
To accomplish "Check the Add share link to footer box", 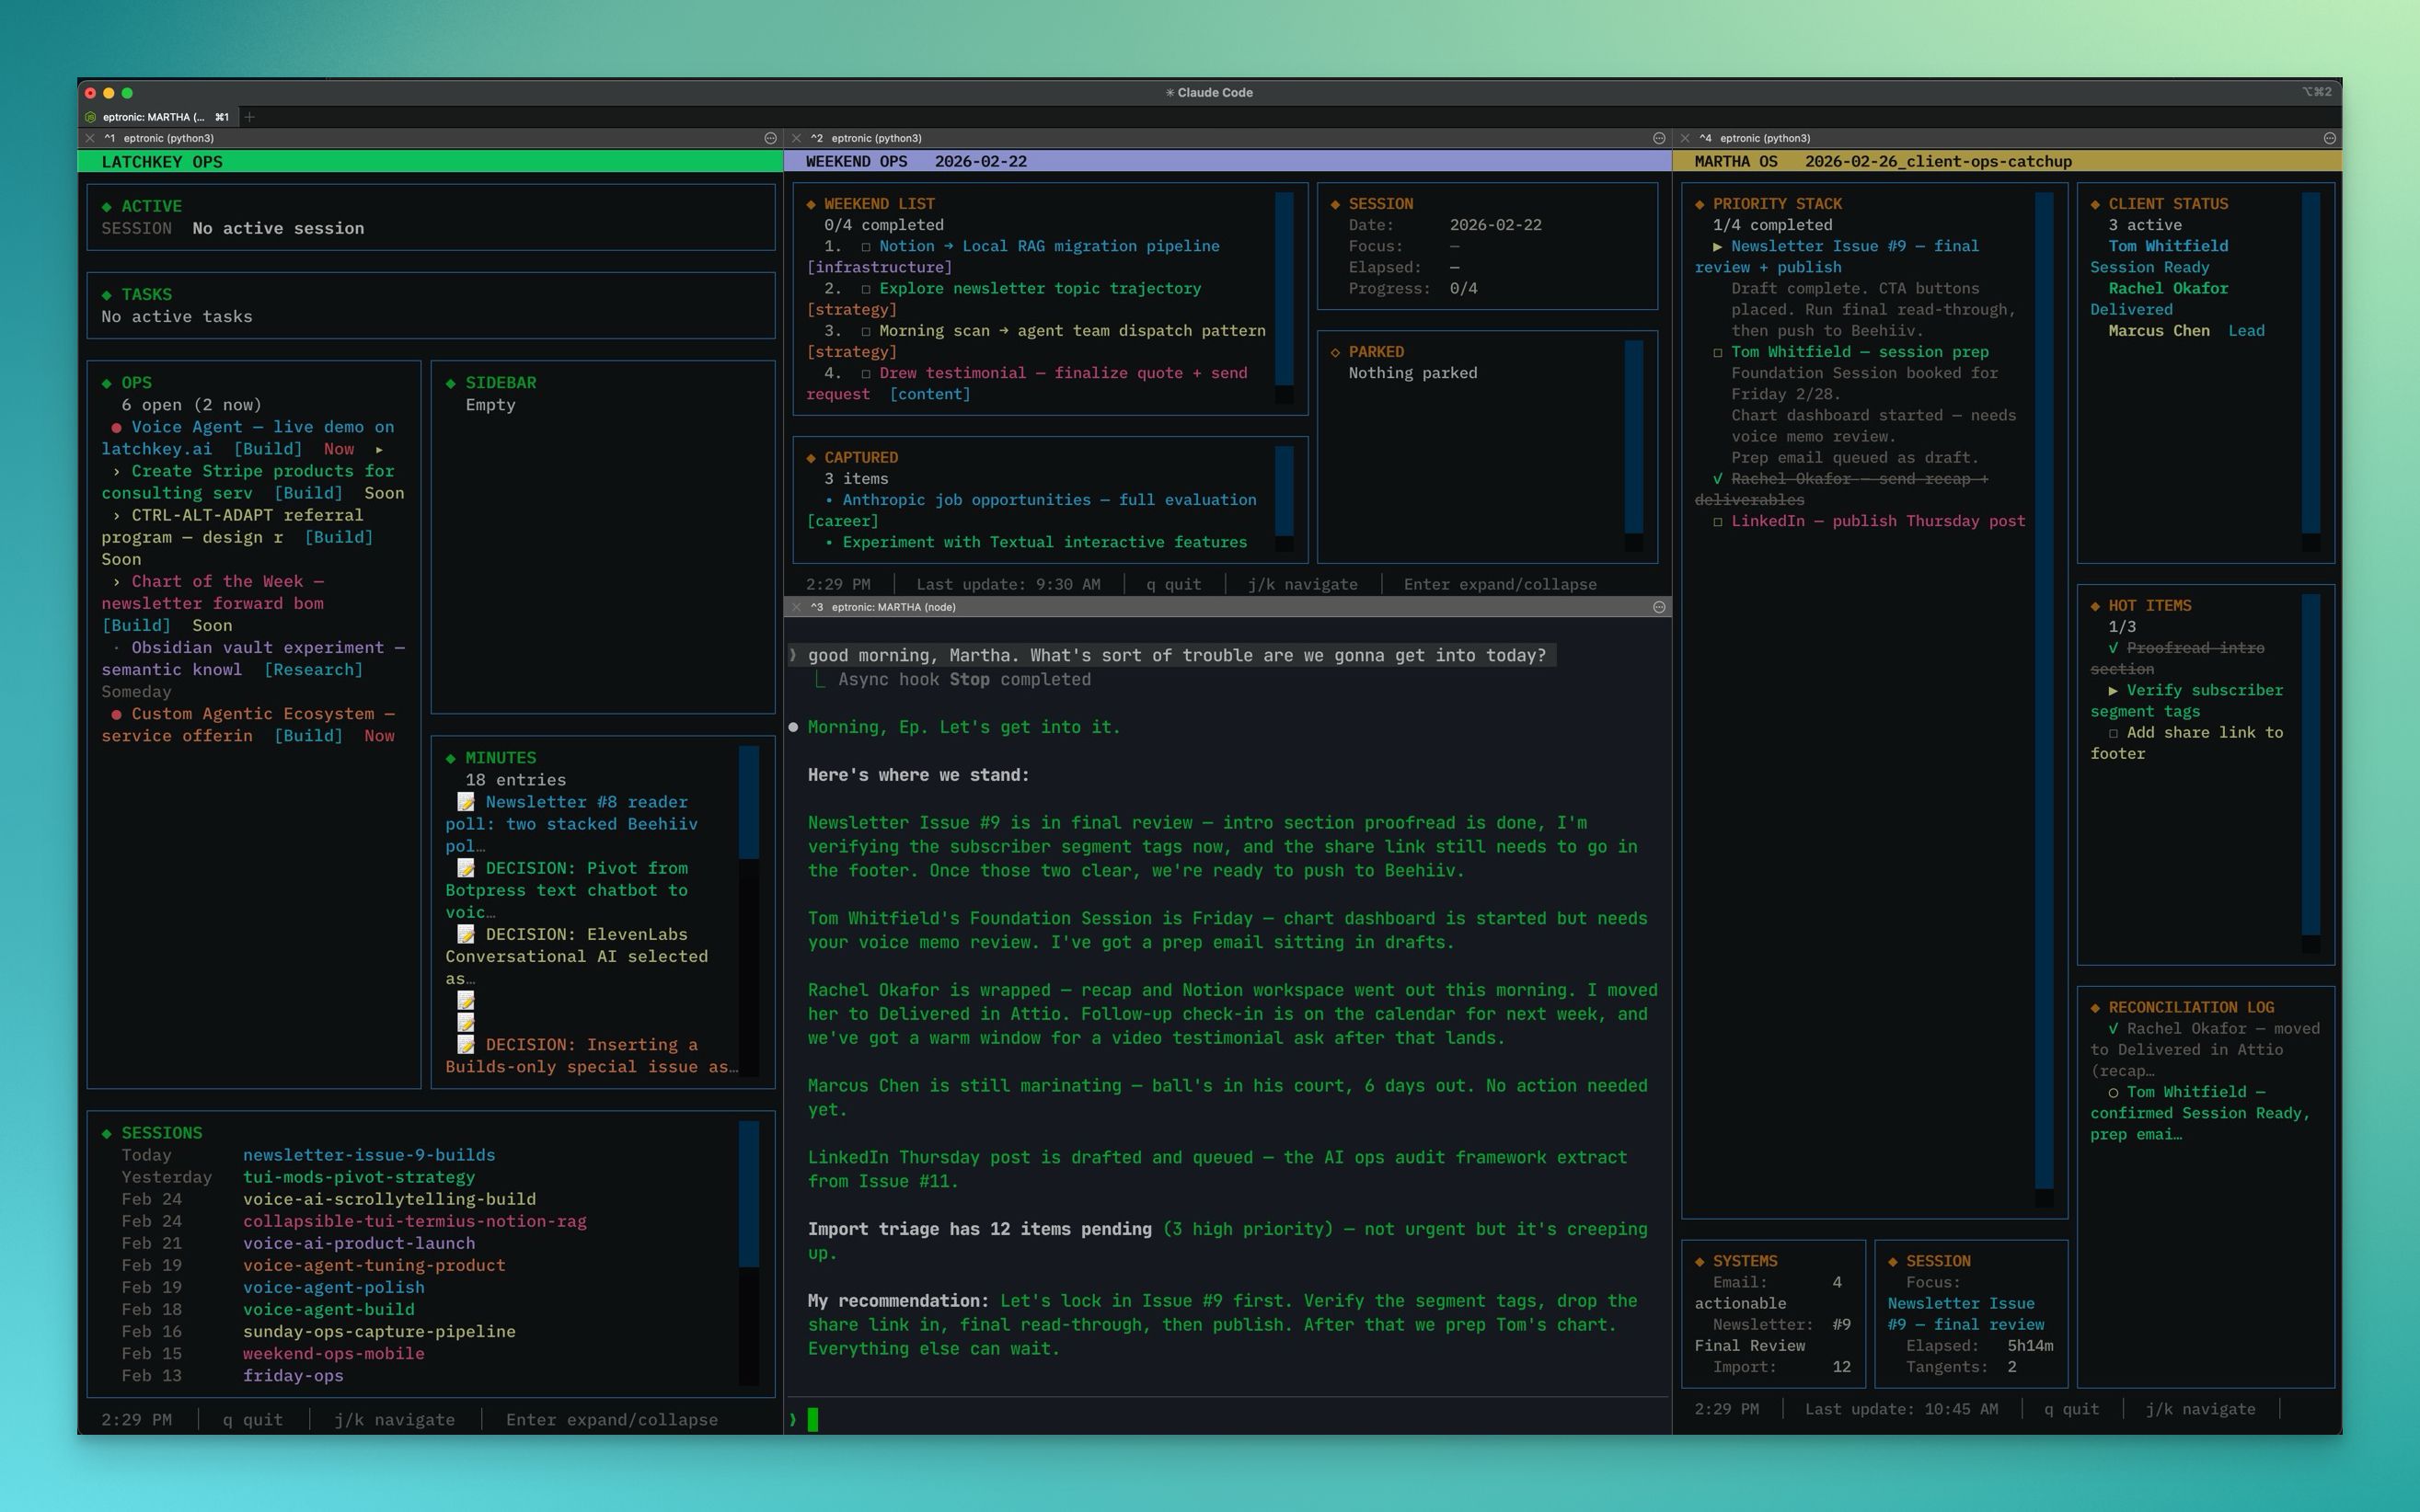I will point(2113,733).
